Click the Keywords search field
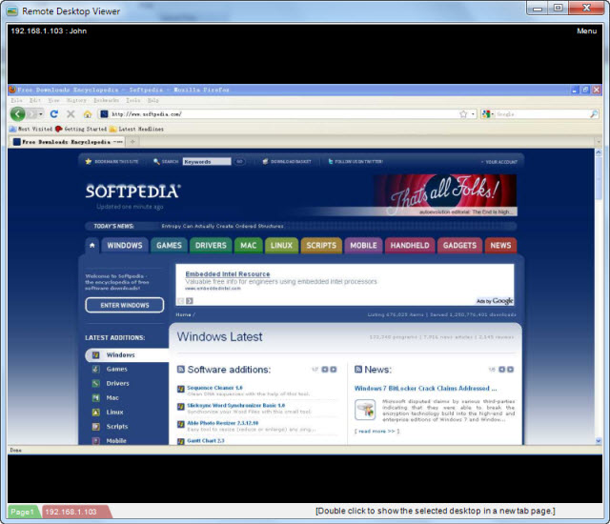The image size is (610, 524). click(207, 161)
